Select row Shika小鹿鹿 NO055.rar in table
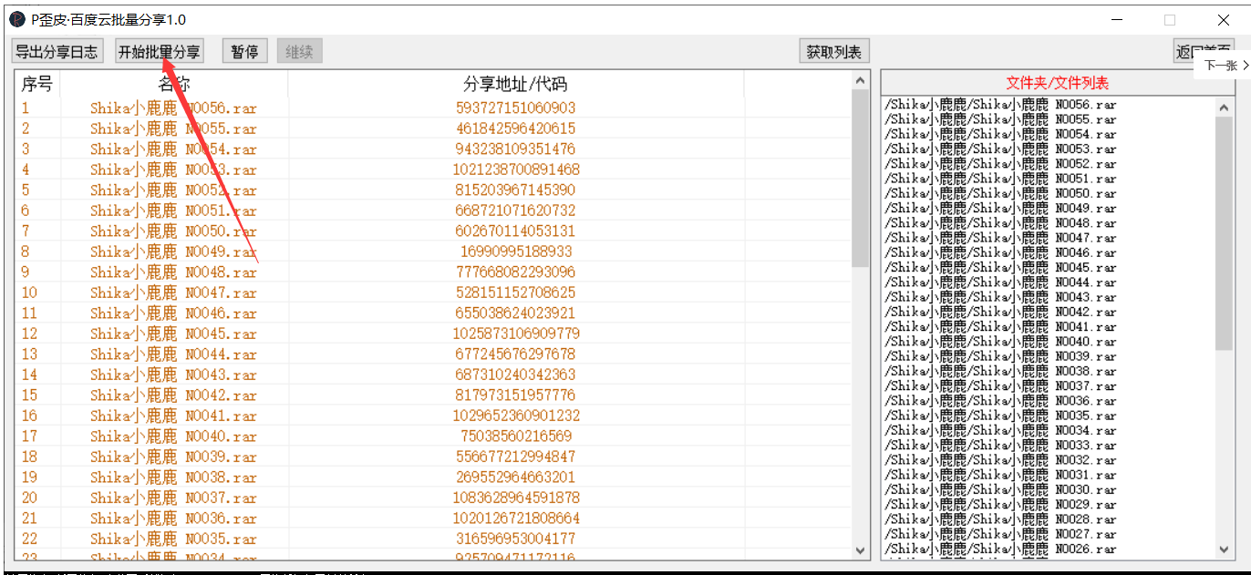The width and height of the screenshot is (1251, 575). 434,128
